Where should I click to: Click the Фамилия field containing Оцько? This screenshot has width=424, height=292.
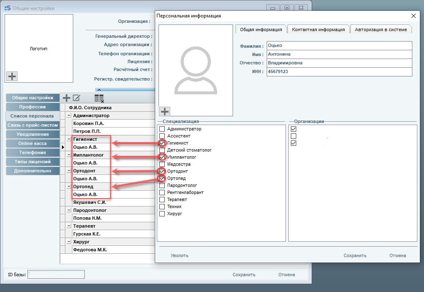339,46
